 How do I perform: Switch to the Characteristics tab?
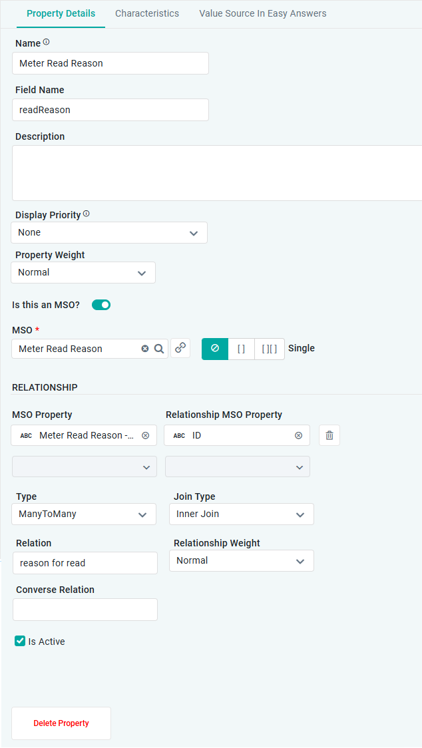(147, 14)
